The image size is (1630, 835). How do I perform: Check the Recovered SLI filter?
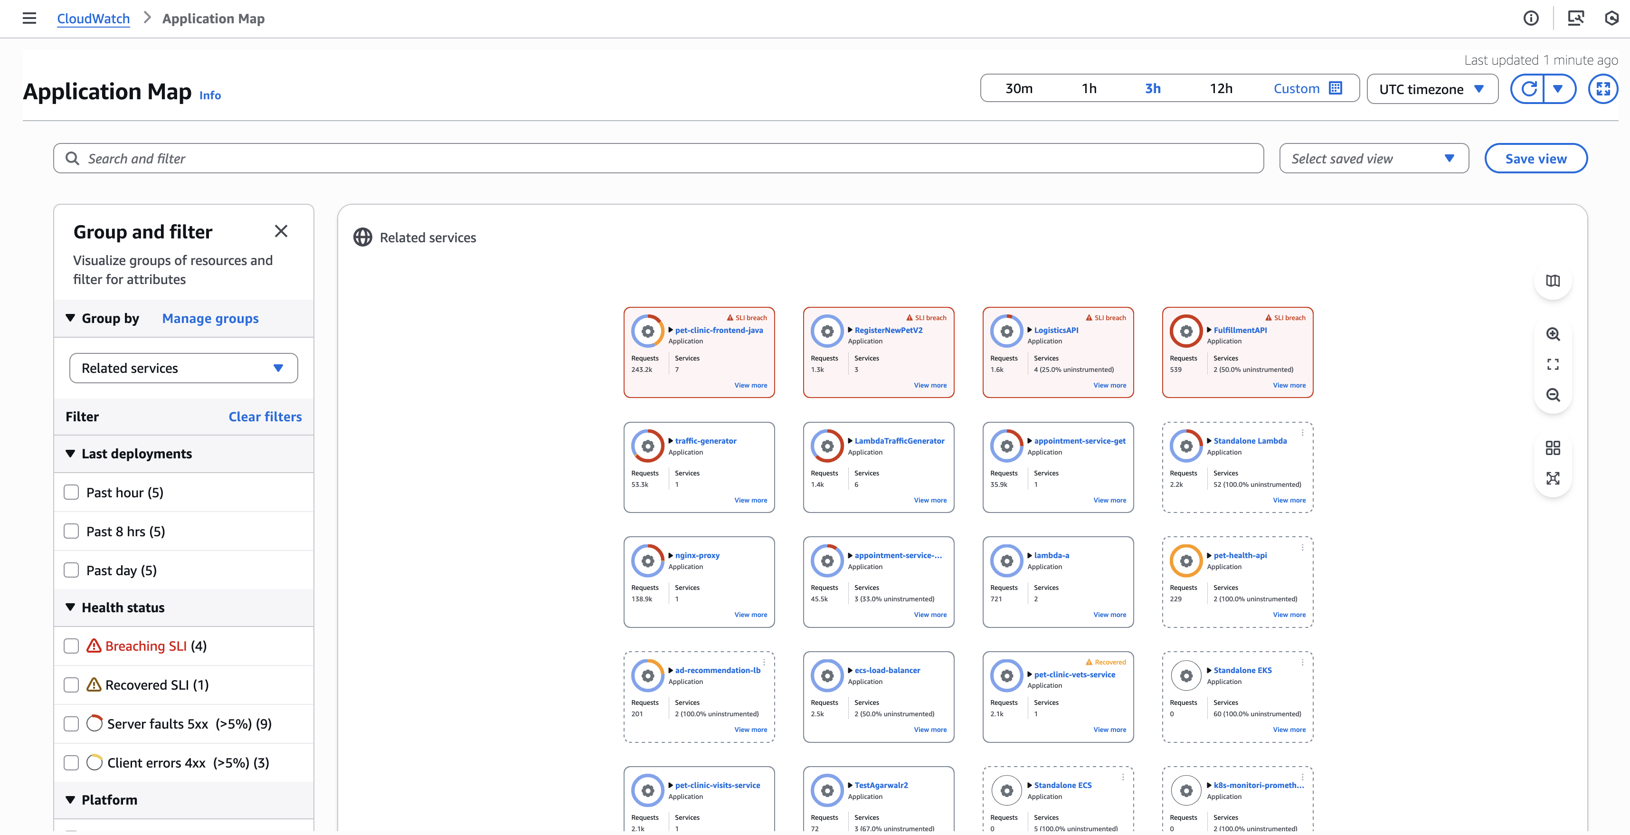coord(71,684)
